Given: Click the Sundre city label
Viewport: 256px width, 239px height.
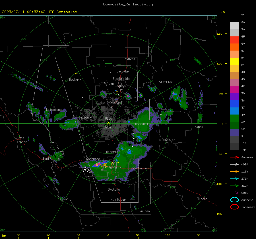Looking at the screenshot, I should [86, 118].
